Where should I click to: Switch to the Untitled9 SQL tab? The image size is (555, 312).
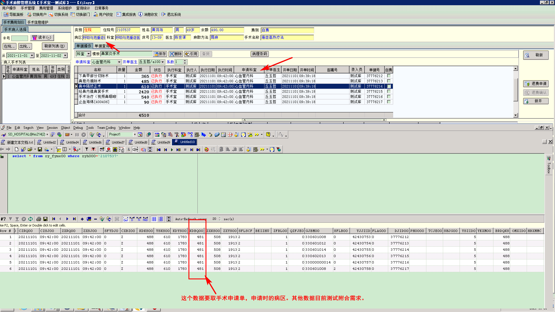[163, 142]
